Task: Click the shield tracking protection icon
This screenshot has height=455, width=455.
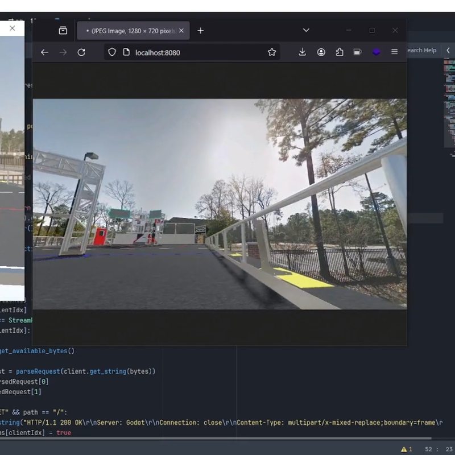Action: click(x=112, y=52)
